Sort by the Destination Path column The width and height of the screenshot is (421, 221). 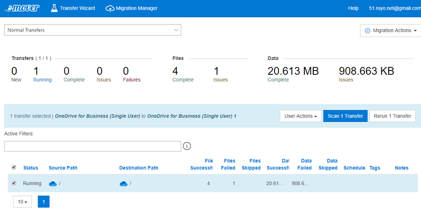coord(139,168)
